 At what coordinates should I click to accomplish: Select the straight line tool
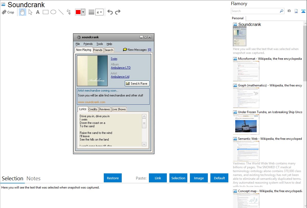[x=61, y=12]
